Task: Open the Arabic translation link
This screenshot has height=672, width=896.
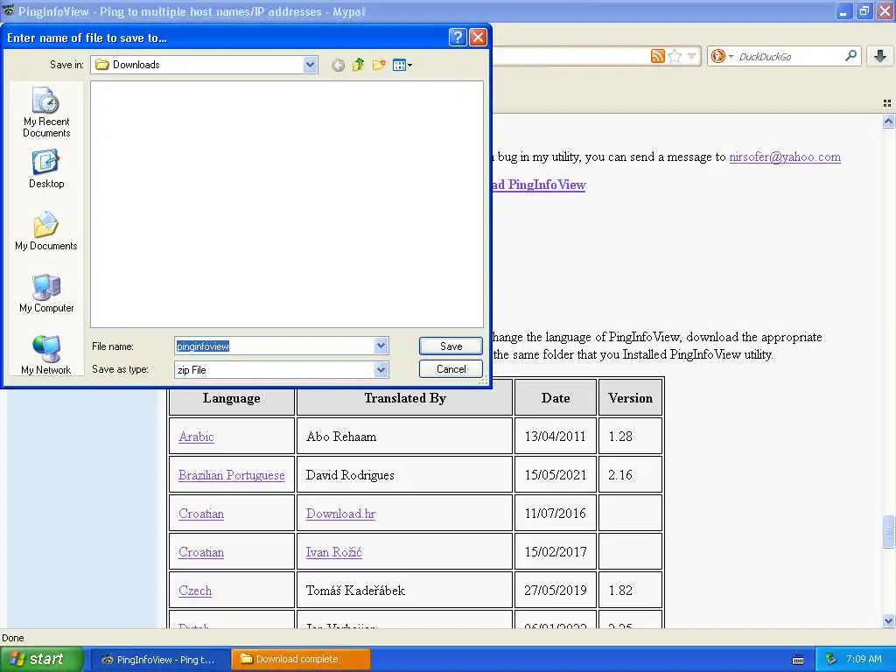Action: 196,437
